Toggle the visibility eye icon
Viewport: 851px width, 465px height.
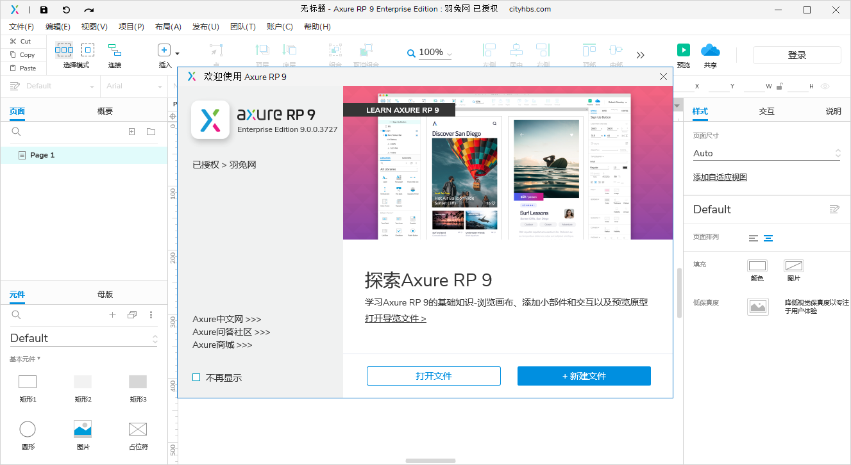click(x=825, y=86)
